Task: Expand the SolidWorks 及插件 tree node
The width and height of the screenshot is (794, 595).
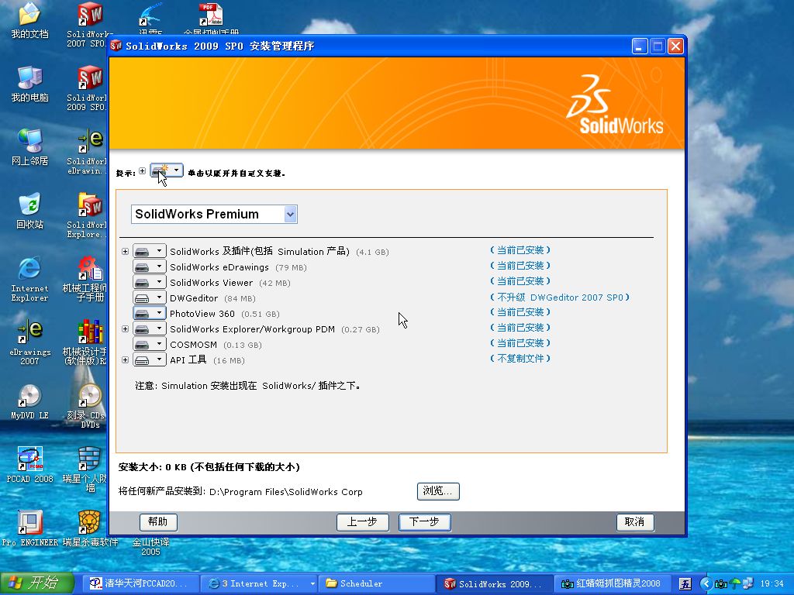Action: tap(125, 252)
